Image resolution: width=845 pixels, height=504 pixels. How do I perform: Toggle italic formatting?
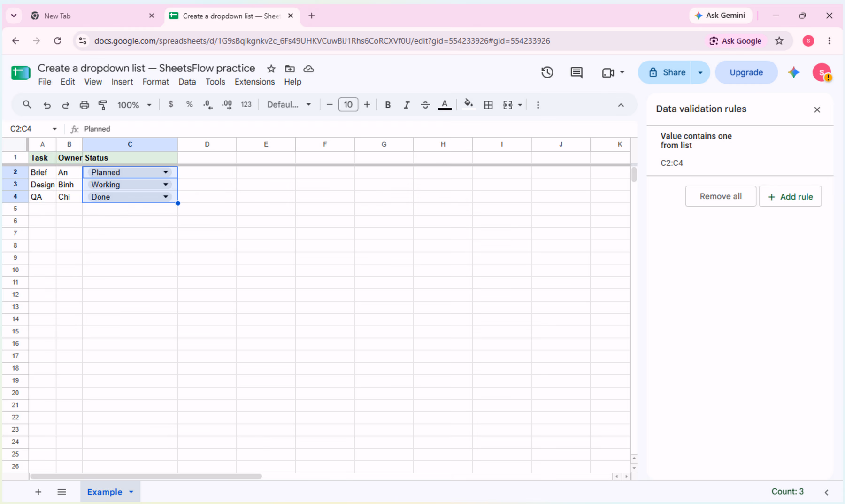407,105
